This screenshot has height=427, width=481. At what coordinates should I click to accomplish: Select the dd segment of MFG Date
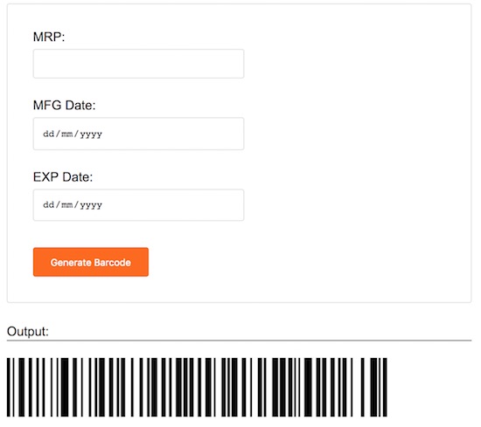pyautogui.click(x=48, y=134)
